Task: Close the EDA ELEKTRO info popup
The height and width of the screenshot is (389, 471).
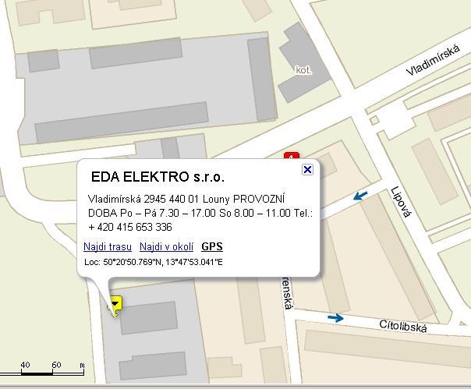Action: click(307, 170)
